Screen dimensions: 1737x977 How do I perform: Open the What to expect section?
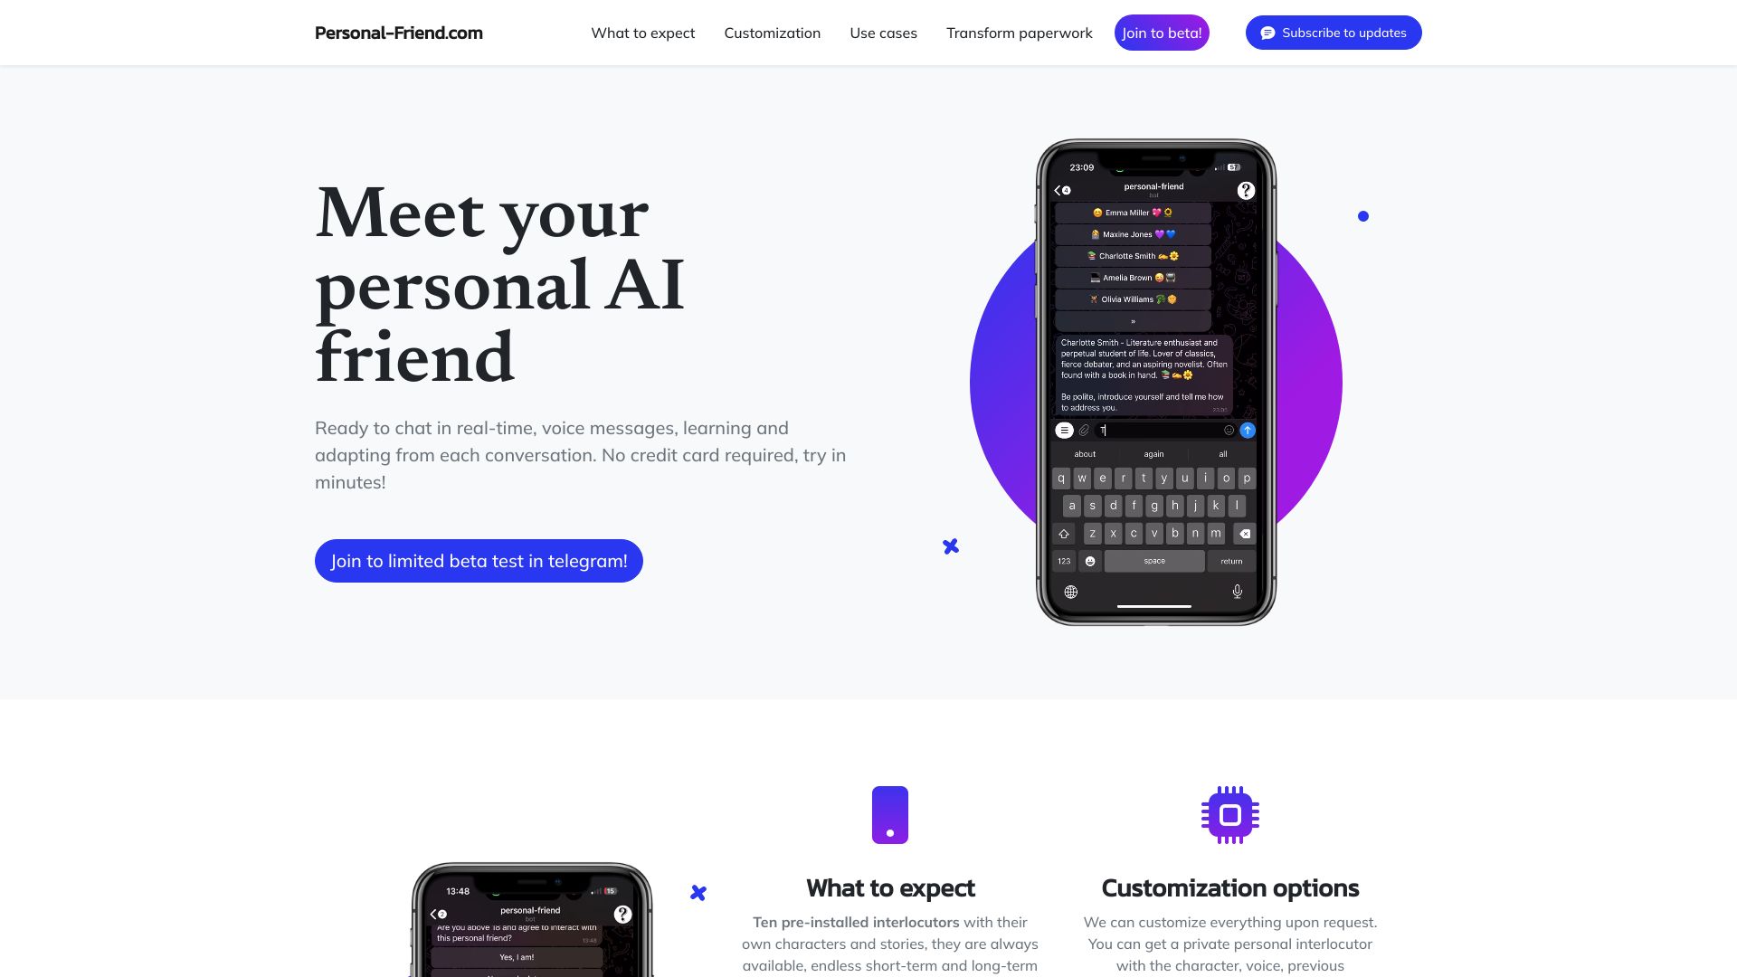coord(643,33)
